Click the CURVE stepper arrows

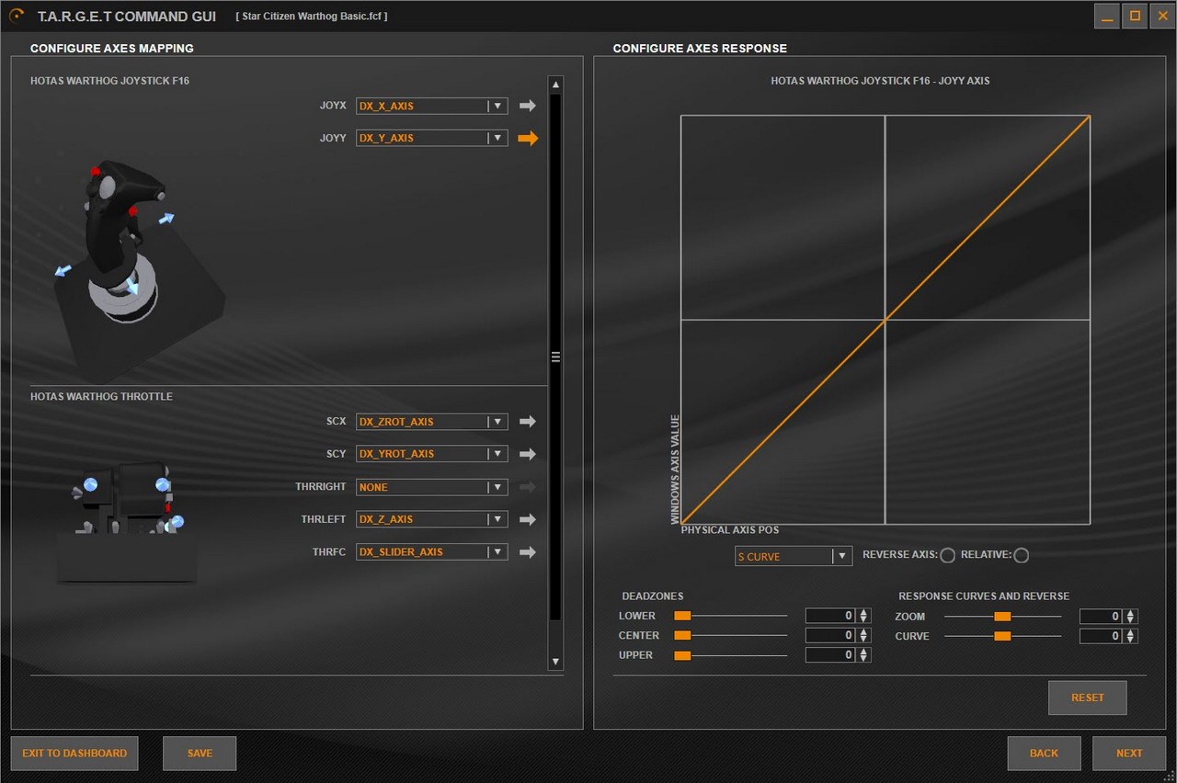pos(1131,636)
